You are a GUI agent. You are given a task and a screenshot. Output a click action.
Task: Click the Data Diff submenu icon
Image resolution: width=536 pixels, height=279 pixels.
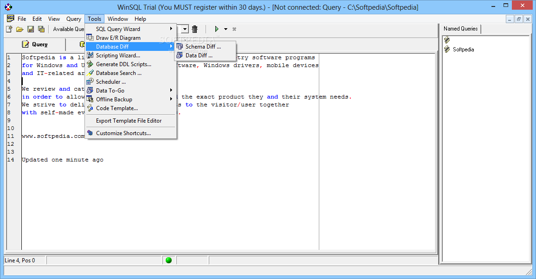180,55
